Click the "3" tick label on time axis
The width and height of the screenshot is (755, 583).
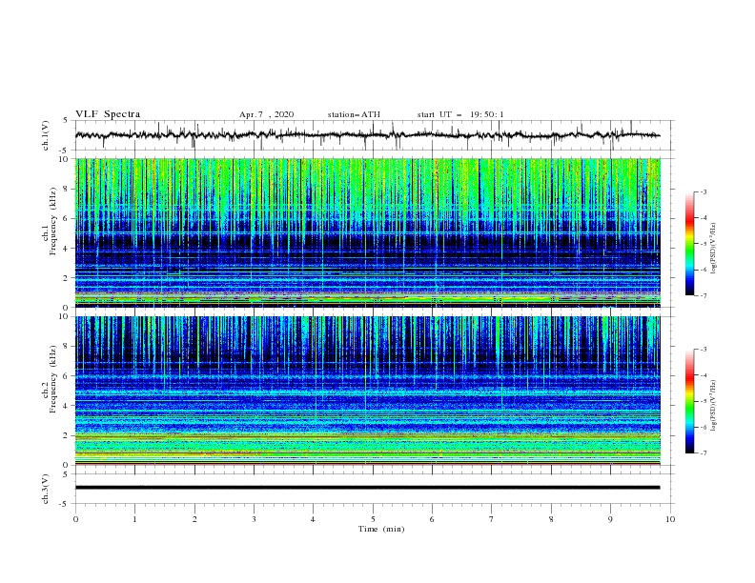[x=254, y=519]
